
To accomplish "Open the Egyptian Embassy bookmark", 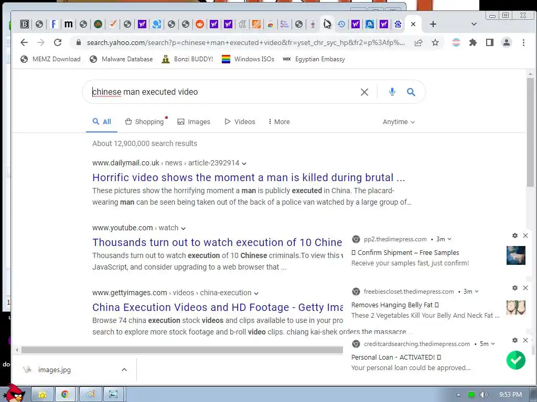I will [314, 59].
